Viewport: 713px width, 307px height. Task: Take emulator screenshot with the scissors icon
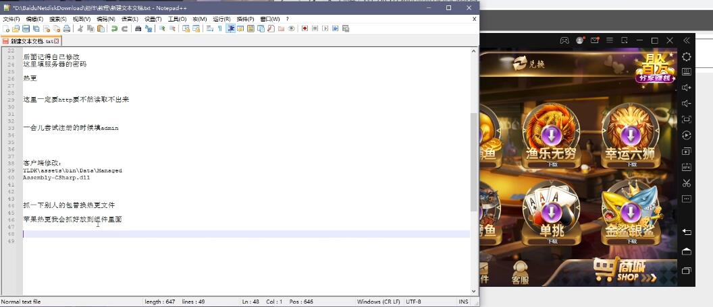point(687,183)
